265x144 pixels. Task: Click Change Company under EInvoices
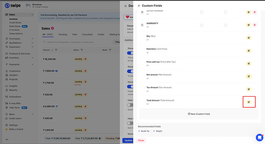40,7
